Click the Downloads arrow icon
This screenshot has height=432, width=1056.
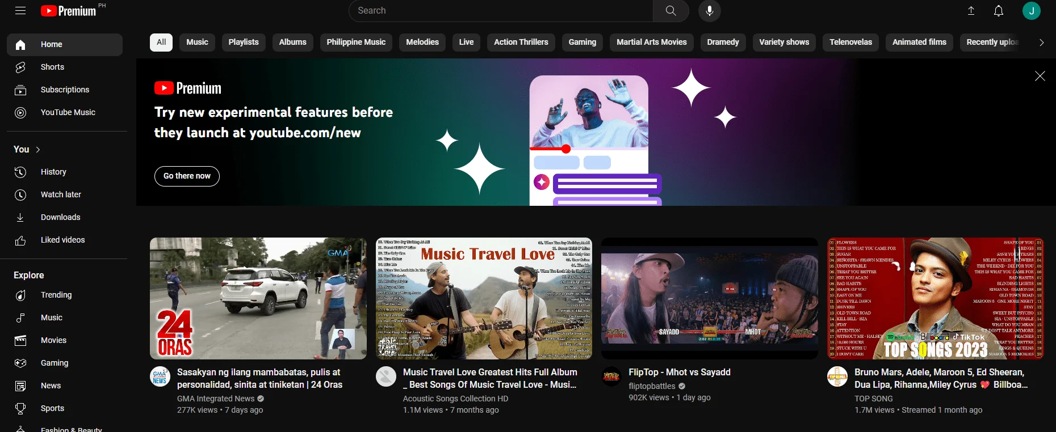click(20, 218)
